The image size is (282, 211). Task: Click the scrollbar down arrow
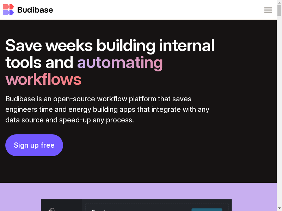279,208
